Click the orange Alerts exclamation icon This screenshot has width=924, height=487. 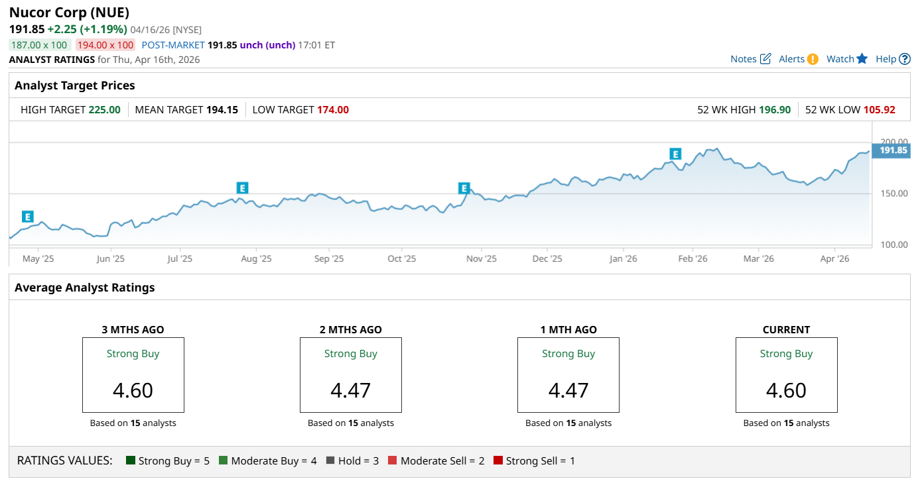(813, 59)
